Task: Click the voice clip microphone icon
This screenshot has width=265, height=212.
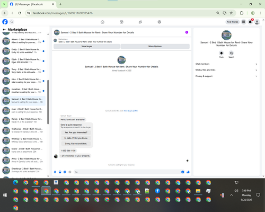Action: point(55,172)
